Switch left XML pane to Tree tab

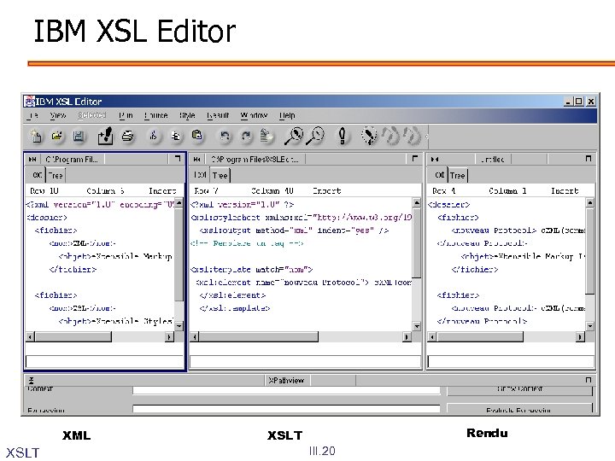56,175
